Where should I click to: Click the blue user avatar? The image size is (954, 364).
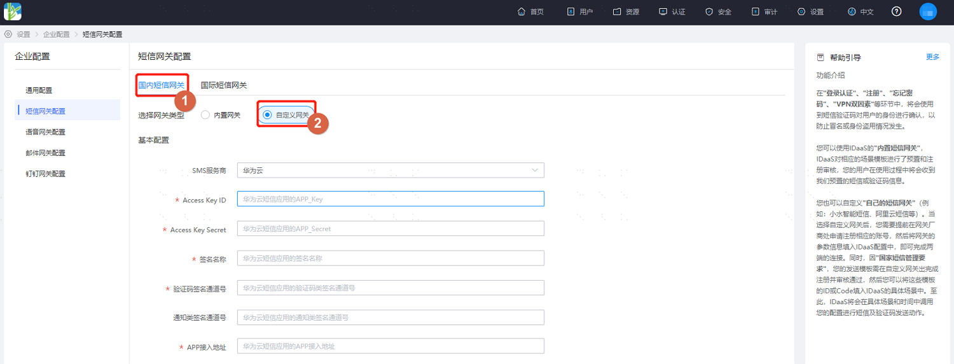click(x=928, y=11)
